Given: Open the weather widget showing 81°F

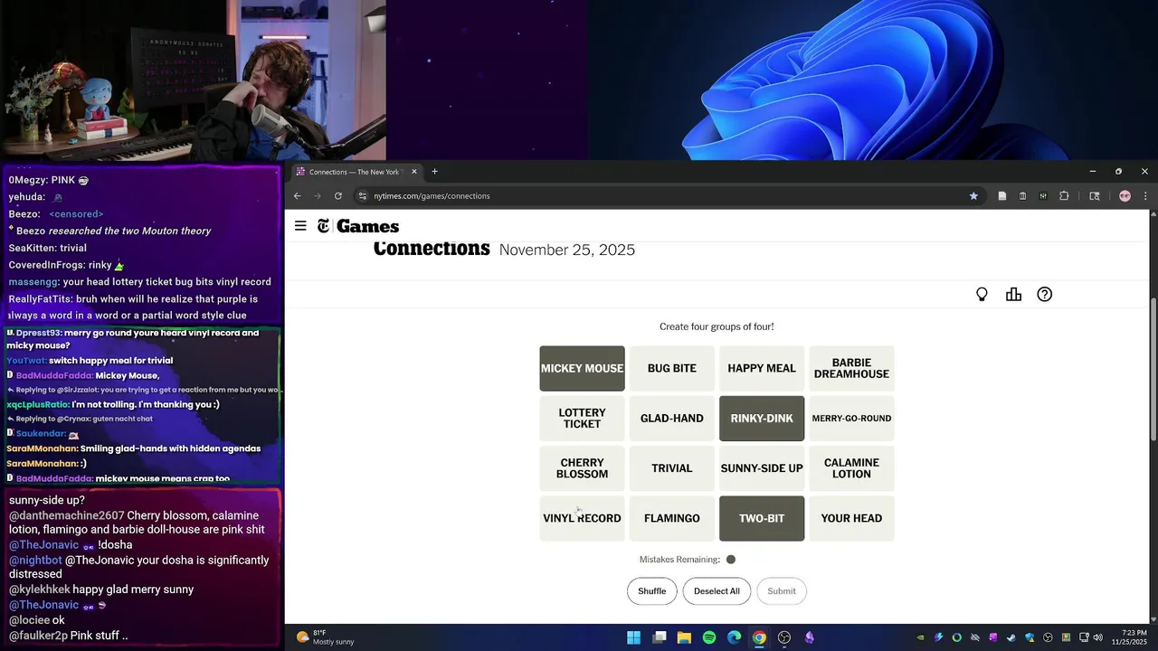Looking at the screenshot, I should pos(326,637).
